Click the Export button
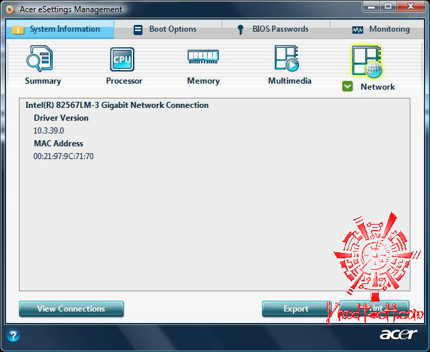The height and width of the screenshot is (352, 430). point(296,309)
